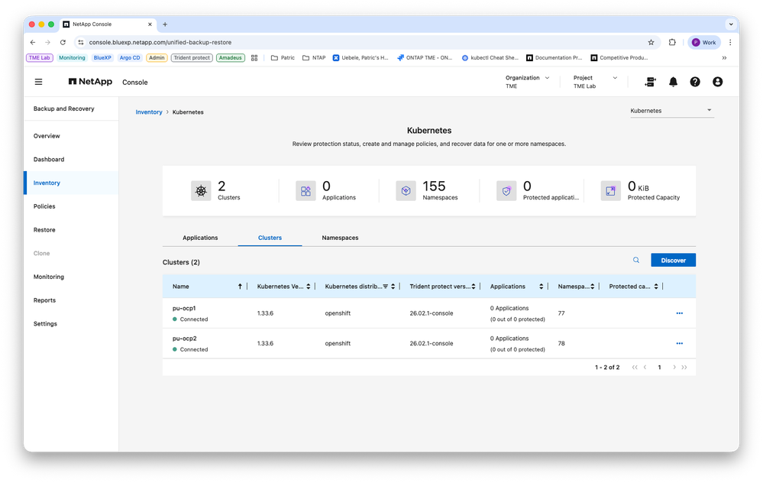Open the Patric bookmarks folder

pyautogui.click(x=283, y=57)
